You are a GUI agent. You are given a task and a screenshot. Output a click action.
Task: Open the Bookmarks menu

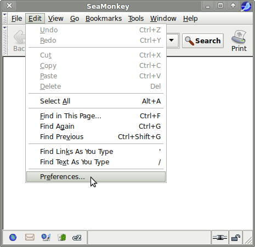(104, 19)
